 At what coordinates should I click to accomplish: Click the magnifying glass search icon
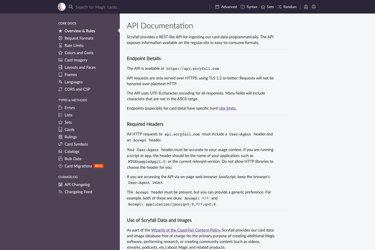pyautogui.click(x=71, y=7)
